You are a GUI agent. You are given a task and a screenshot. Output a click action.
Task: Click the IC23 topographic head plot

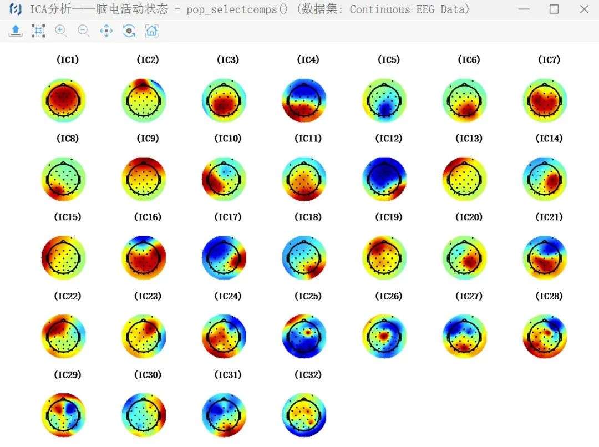pyautogui.click(x=144, y=337)
